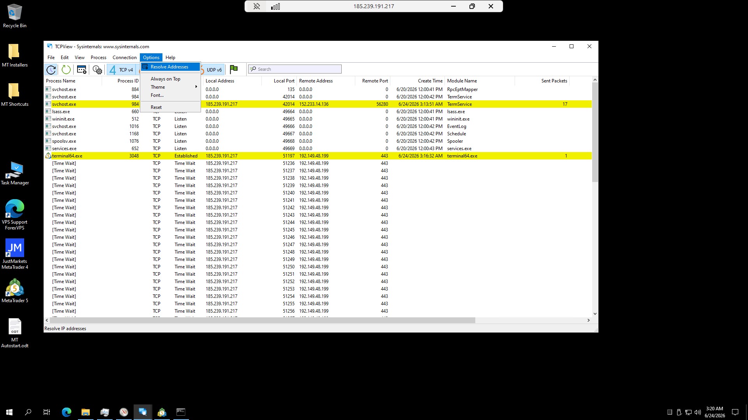Click into the Search field

click(295, 69)
